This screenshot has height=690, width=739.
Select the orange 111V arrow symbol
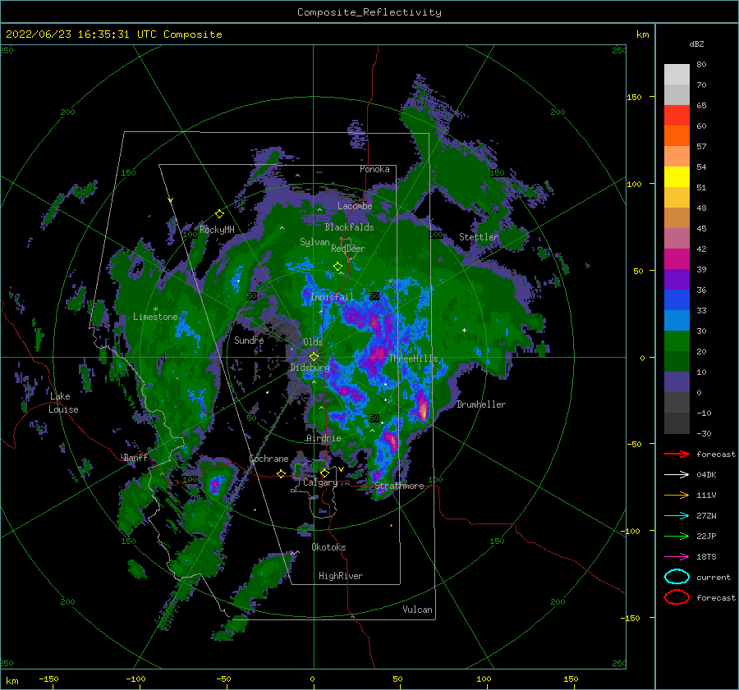tap(677, 495)
